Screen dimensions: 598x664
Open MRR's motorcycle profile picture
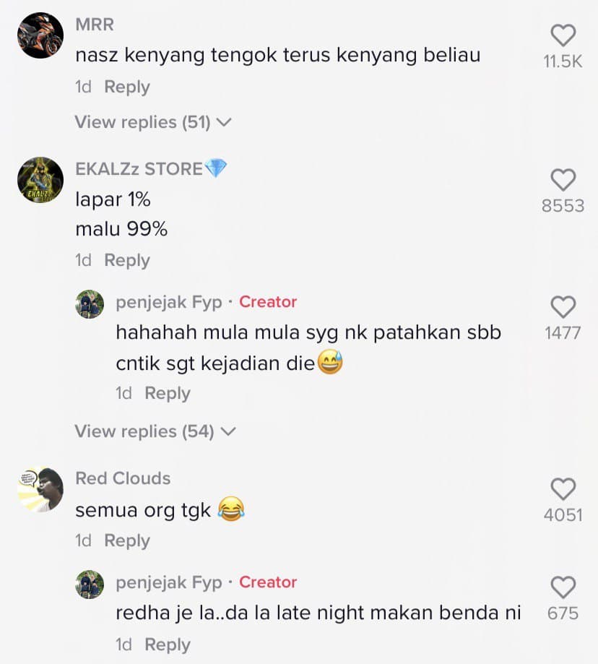[x=40, y=35]
